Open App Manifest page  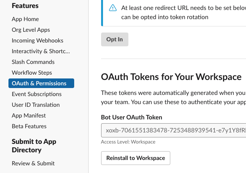coord(29,116)
